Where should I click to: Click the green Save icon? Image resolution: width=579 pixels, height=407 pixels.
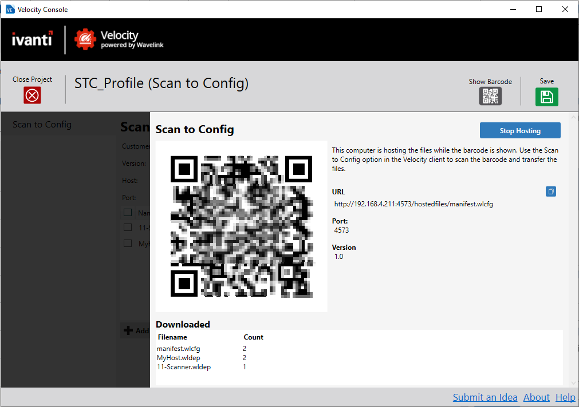[546, 97]
